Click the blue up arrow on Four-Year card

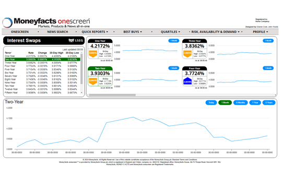(x=188, y=81)
